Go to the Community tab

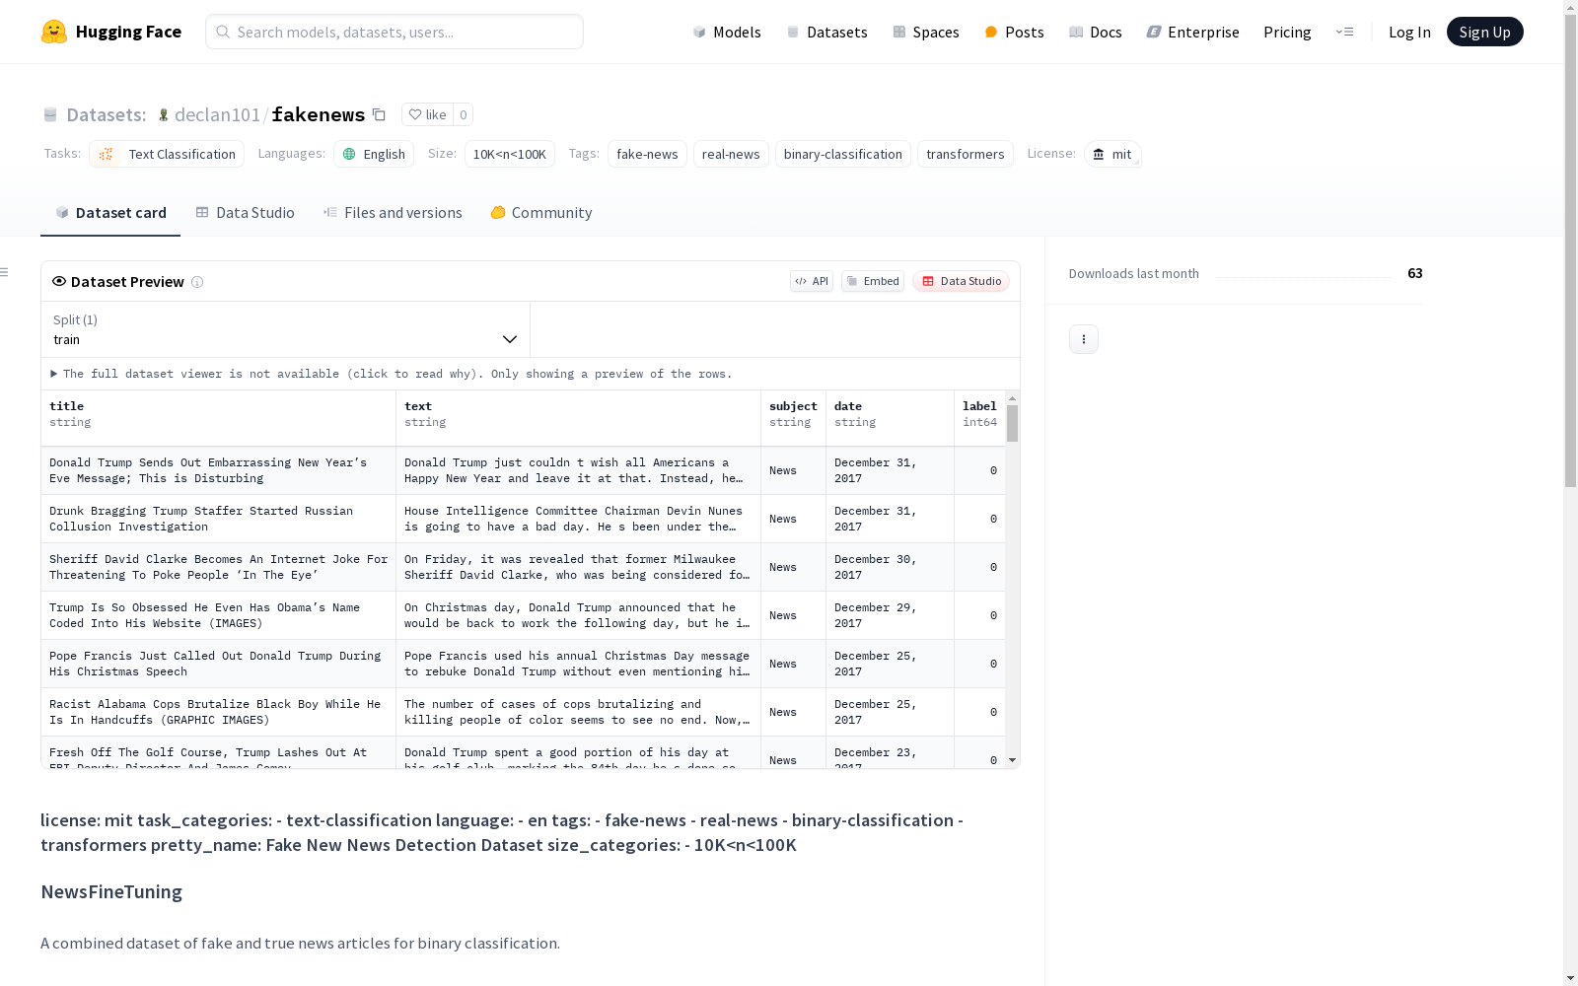tap(541, 212)
